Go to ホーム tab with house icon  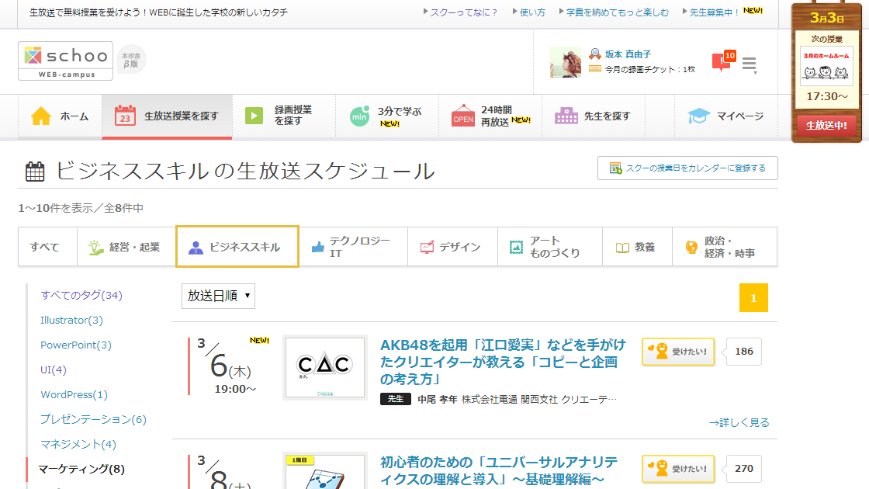pyautogui.click(x=60, y=116)
